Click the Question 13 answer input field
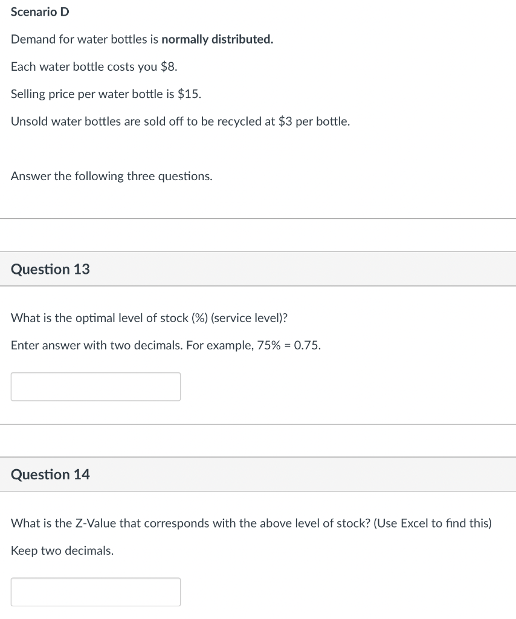The width and height of the screenshot is (516, 619). [x=95, y=387]
